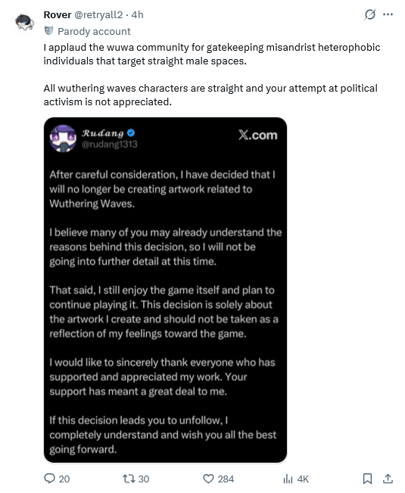Click the blue verified badge beside Rudang
405x493 pixels.
[131, 133]
